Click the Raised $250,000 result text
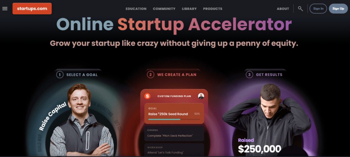Image resolution: width=350 pixels, height=157 pixels. click(259, 146)
